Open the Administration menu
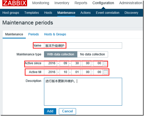Viewport: 144px width, 116px height. (131, 3)
